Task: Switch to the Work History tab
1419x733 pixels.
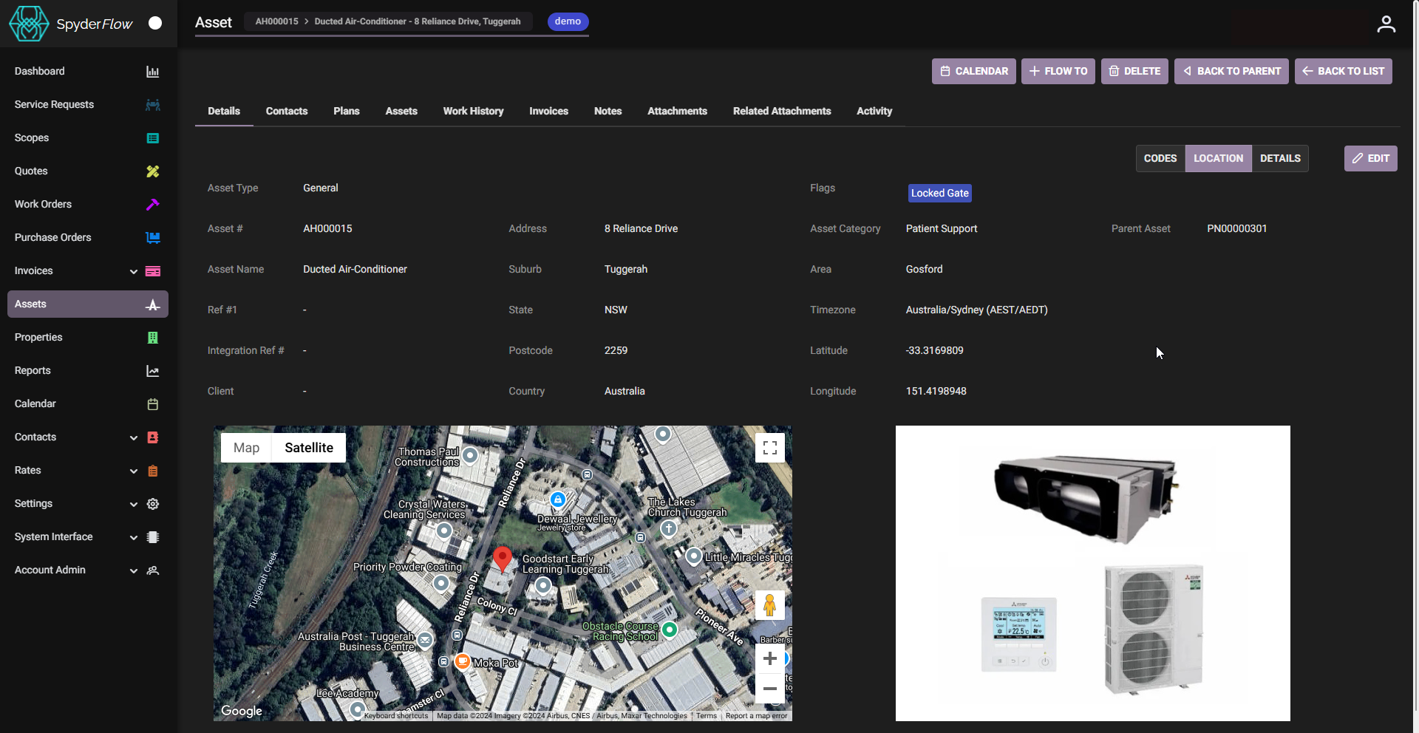Action: [x=473, y=111]
